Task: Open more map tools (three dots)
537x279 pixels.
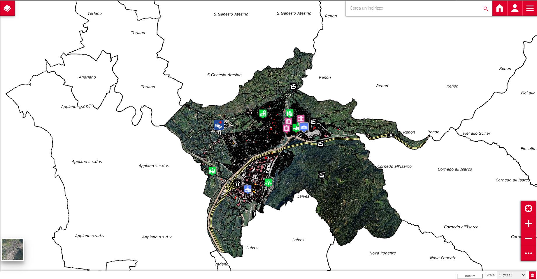Action: point(529,253)
